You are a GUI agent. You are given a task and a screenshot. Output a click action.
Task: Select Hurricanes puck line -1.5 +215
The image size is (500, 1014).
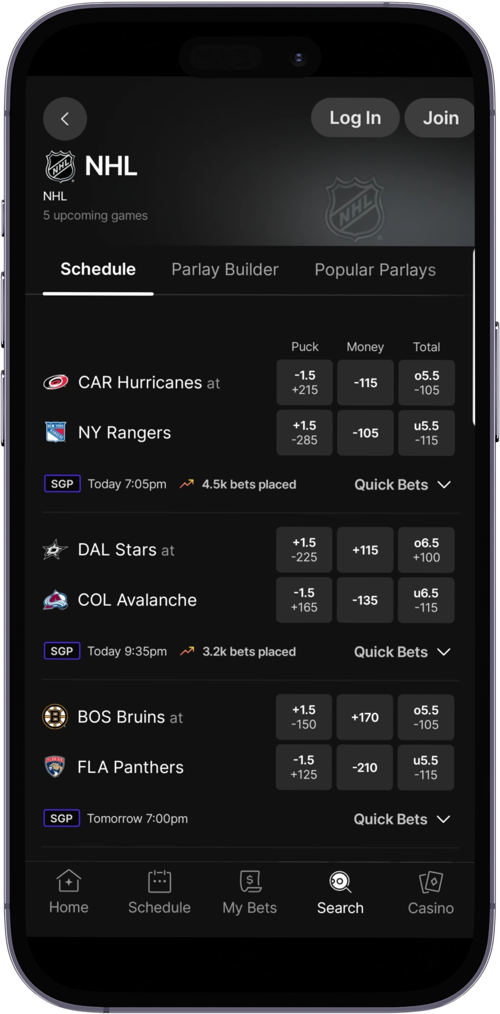tap(304, 382)
